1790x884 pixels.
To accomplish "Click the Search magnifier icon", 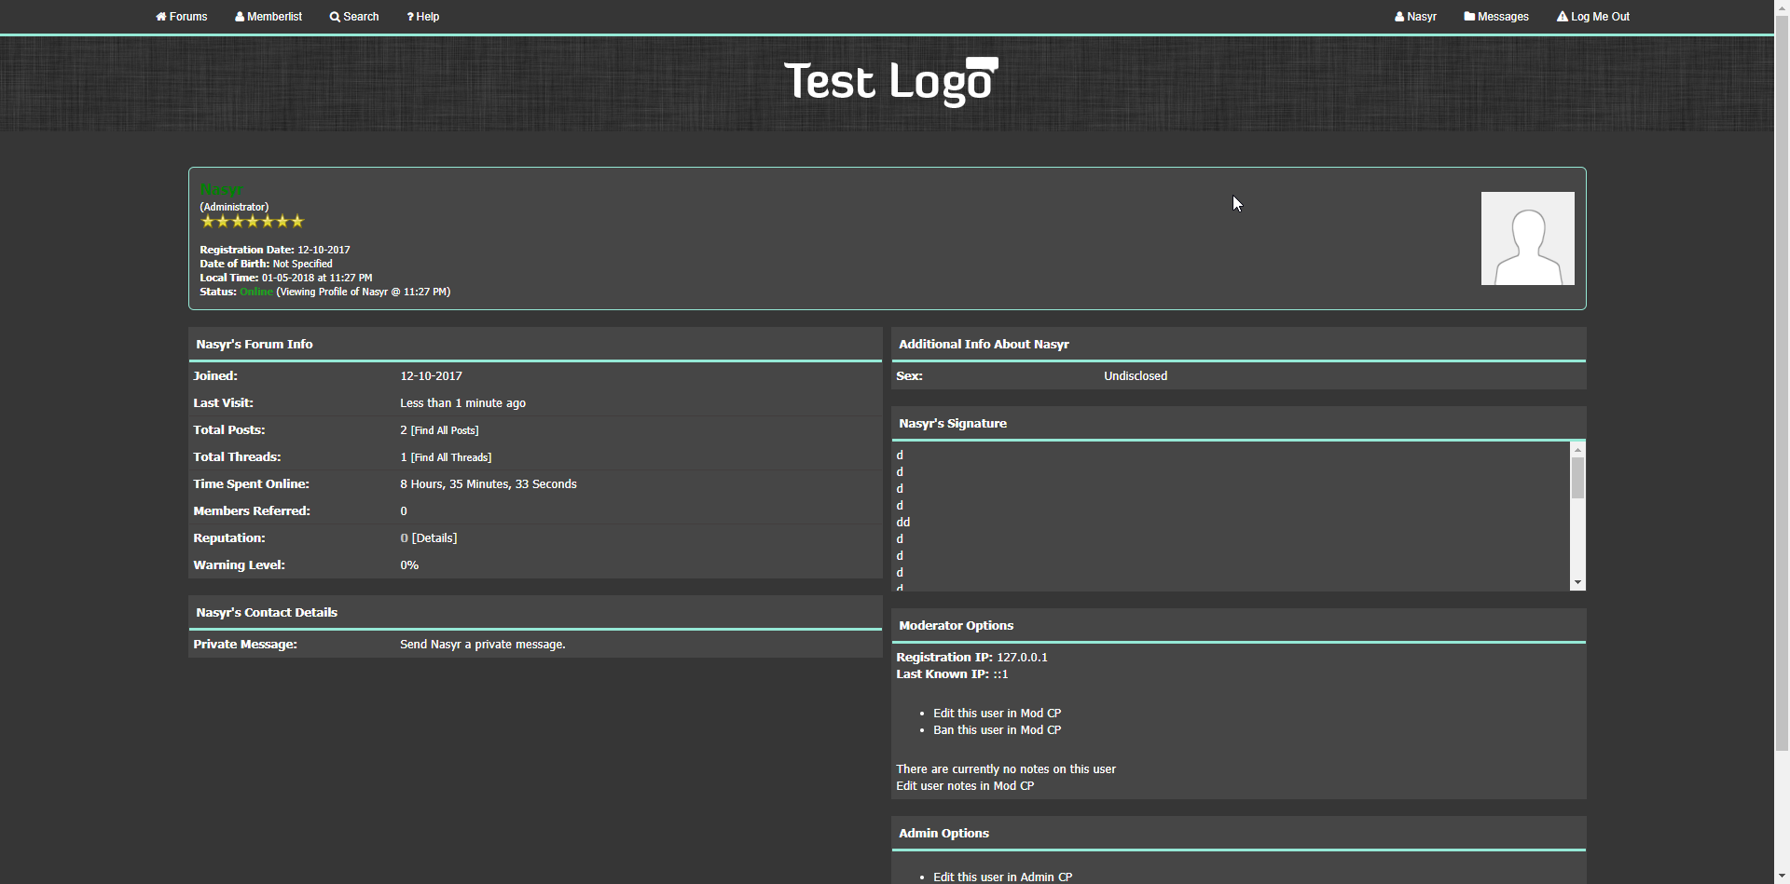I will coord(335,17).
